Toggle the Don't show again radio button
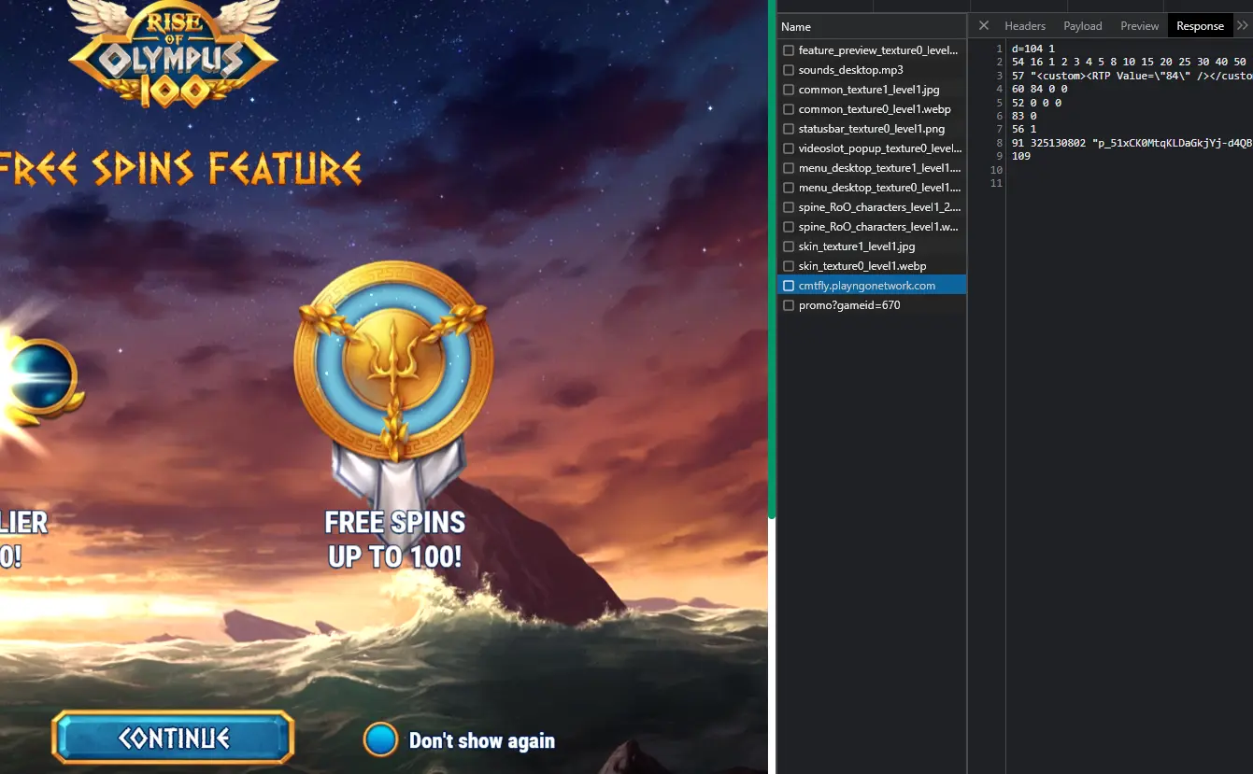Image resolution: width=1253 pixels, height=774 pixels. pos(380,739)
